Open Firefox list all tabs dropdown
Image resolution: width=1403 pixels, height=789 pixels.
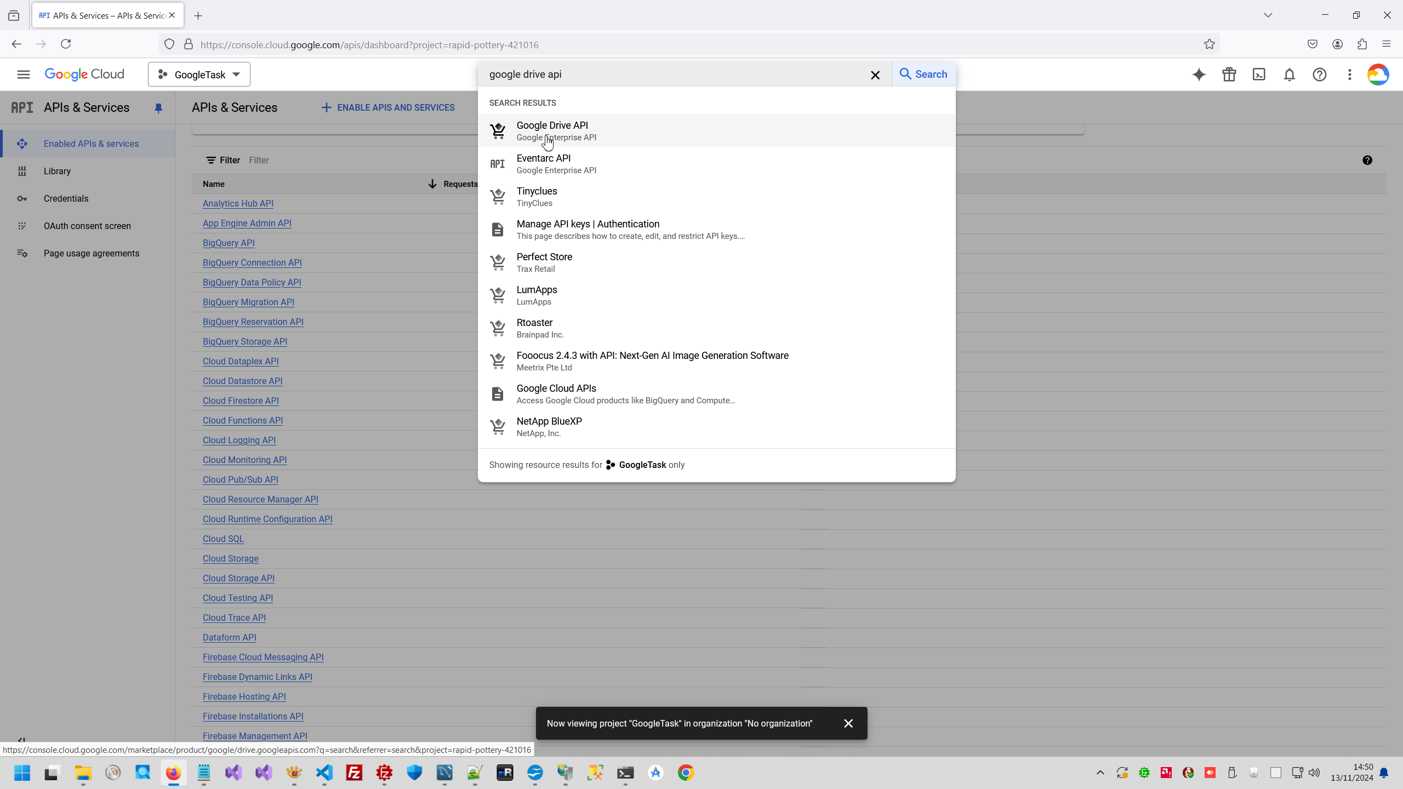click(x=1268, y=15)
